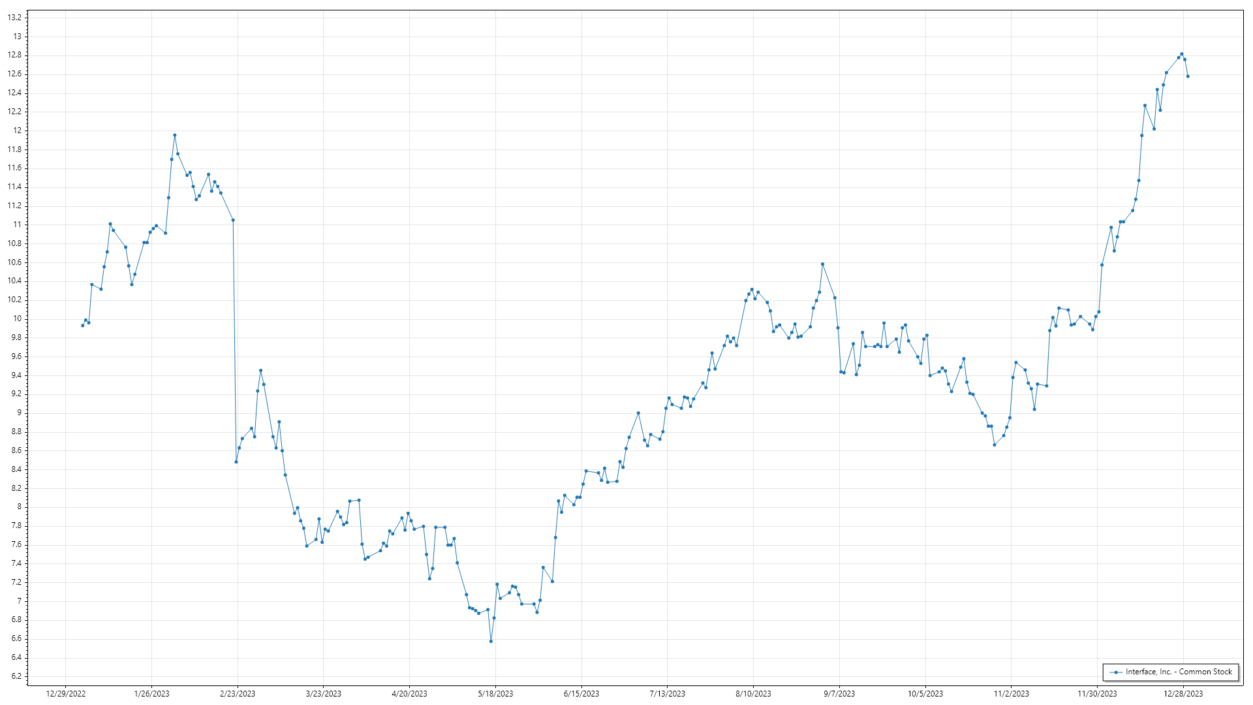Screen dimensions: 1253x705
Task: Select the 12/28/2023 x-axis label
Action: click(1183, 693)
